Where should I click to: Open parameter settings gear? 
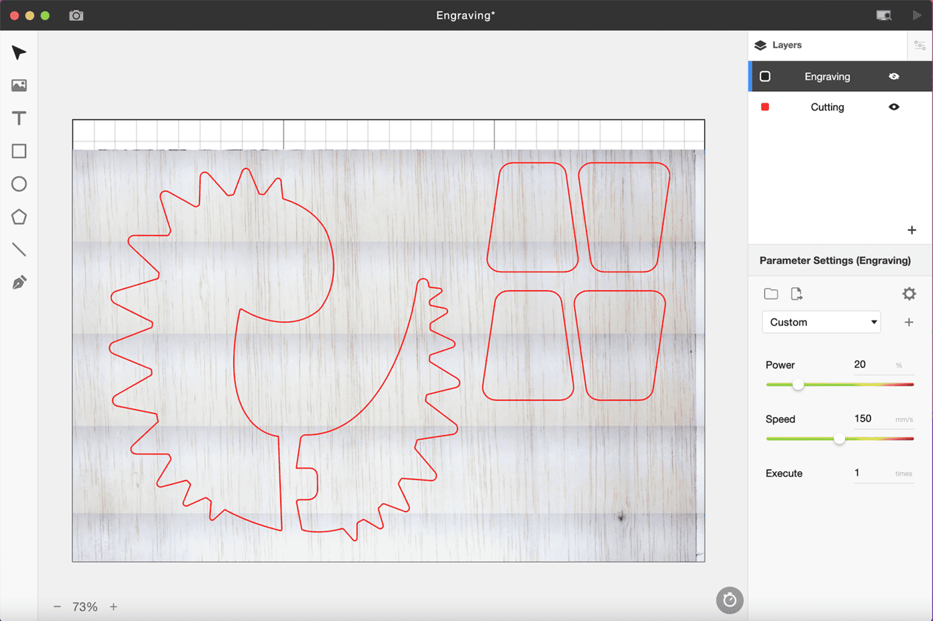click(x=909, y=294)
